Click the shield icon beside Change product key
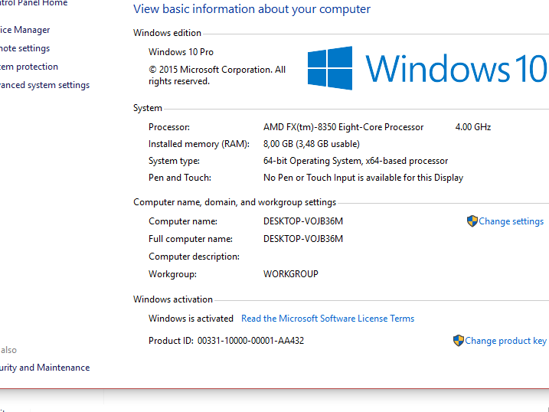The width and height of the screenshot is (549, 412). 459,341
